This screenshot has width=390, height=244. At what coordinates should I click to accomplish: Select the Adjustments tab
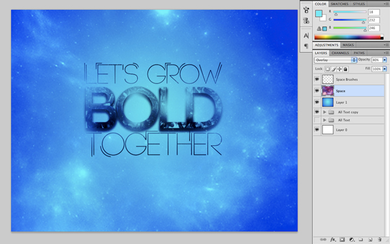326,45
